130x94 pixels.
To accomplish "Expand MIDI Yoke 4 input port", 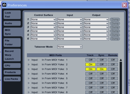I will click(x=29, y=74).
